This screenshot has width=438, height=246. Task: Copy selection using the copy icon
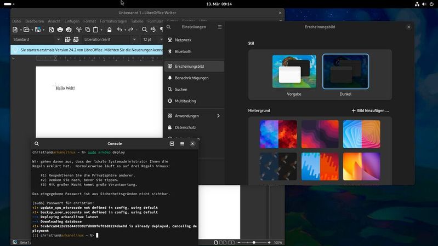(87, 30)
